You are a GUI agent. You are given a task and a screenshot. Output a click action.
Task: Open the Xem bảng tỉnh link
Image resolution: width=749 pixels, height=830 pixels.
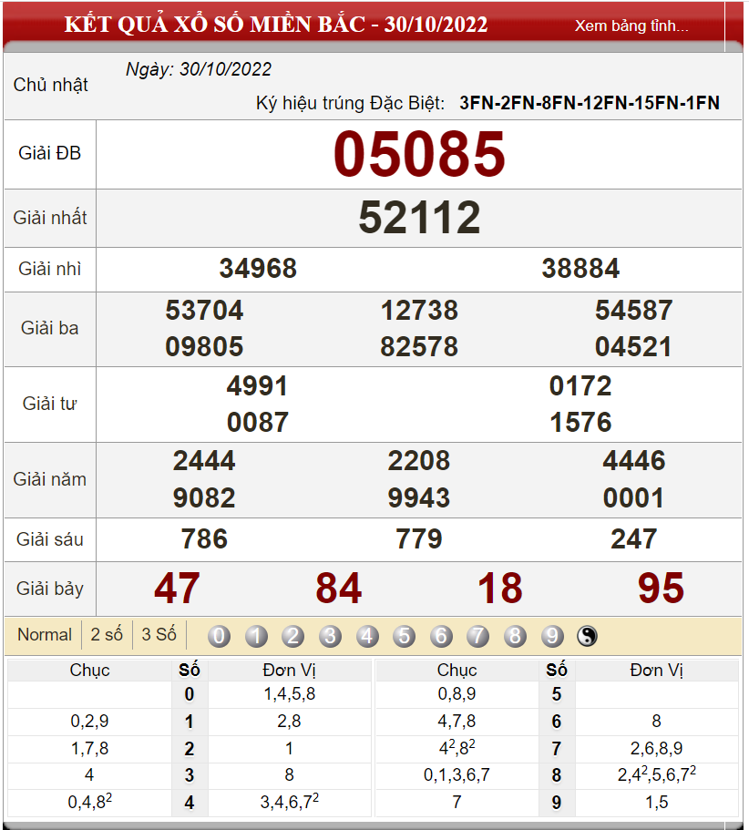[631, 26]
